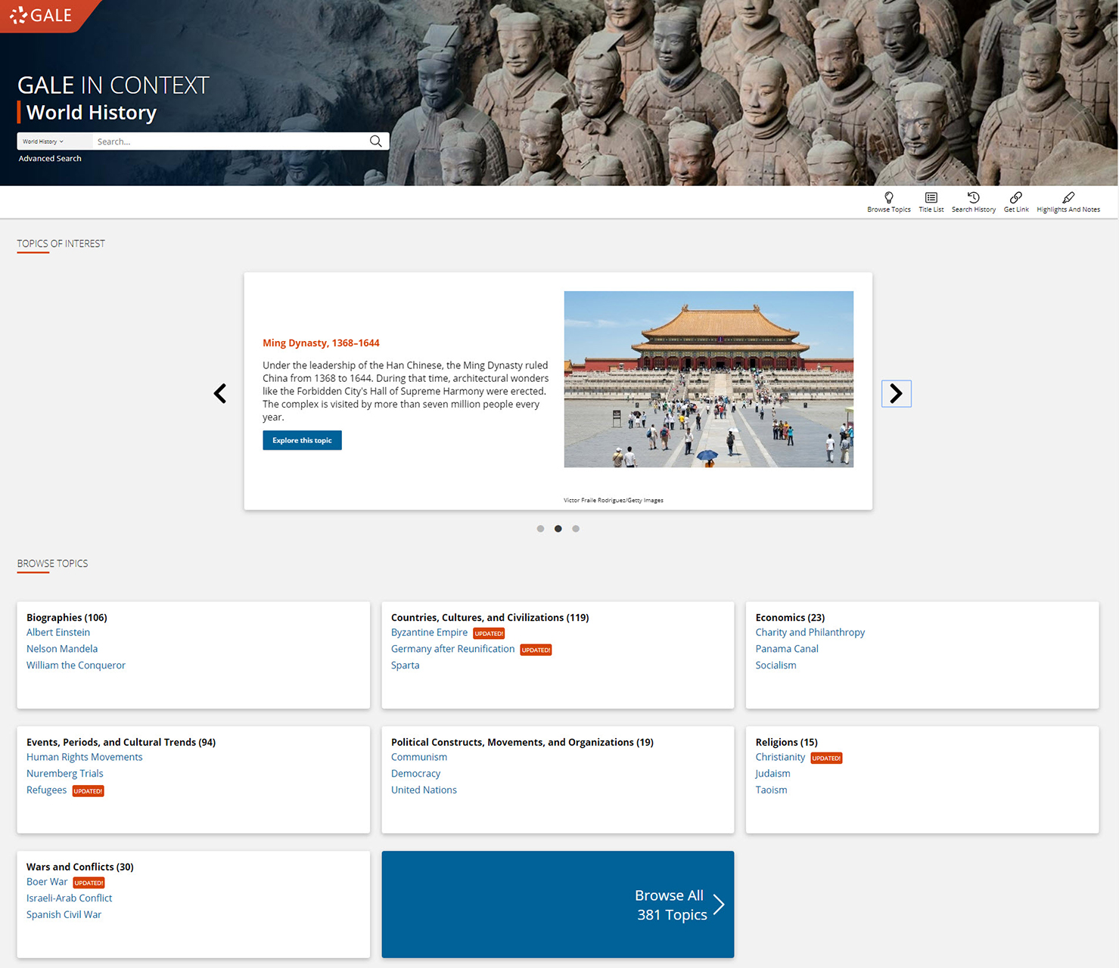
Task: Open the United Nations topic
Action: (424, 790)
